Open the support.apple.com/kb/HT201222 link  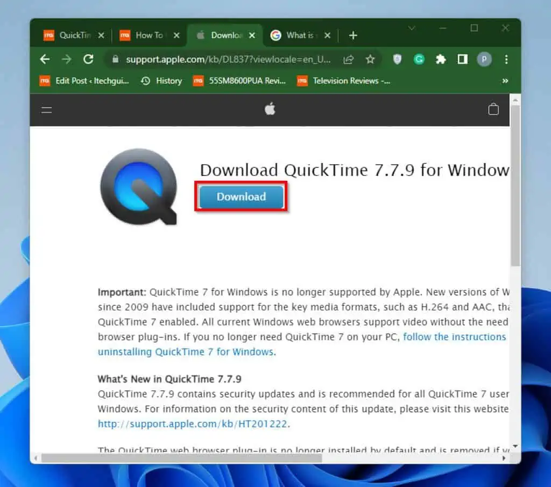192,424
